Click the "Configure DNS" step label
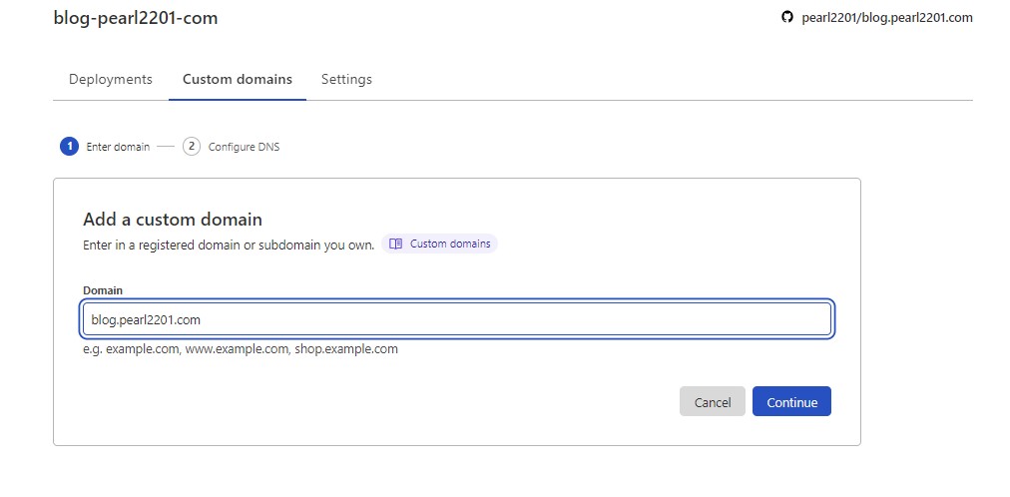The height and width of the screenshot is (497, 1010). [x=244, y=147]
